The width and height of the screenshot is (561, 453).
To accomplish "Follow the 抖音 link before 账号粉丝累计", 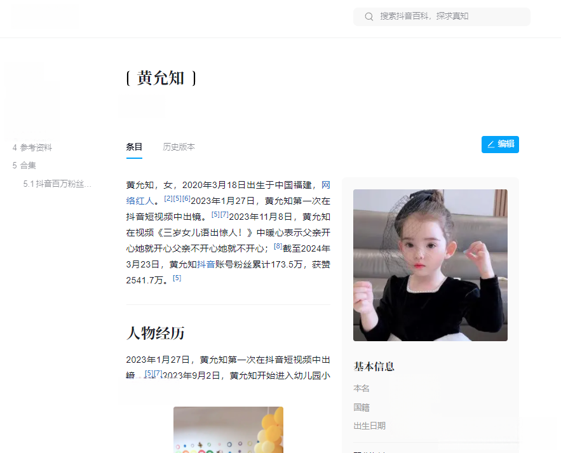I will (206, 264).
